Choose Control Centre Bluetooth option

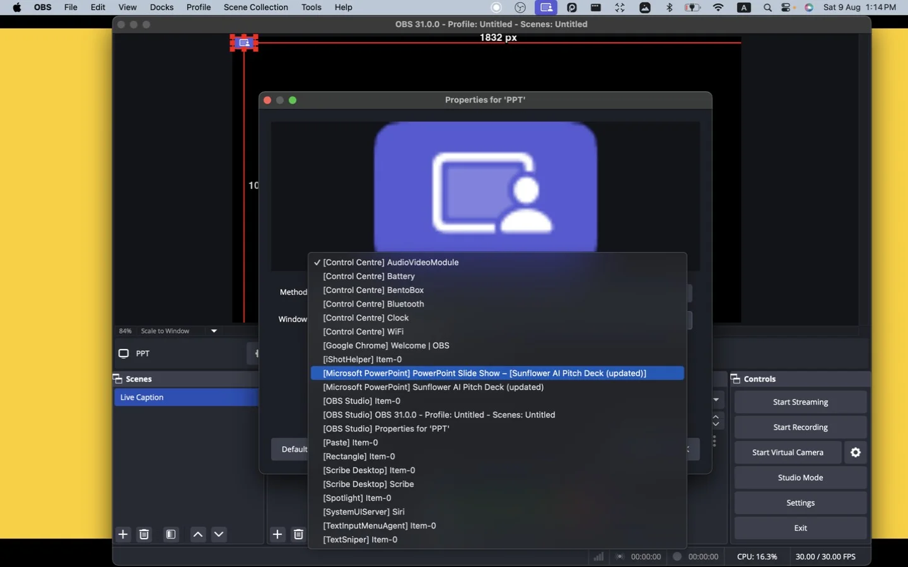pos(498,304)
